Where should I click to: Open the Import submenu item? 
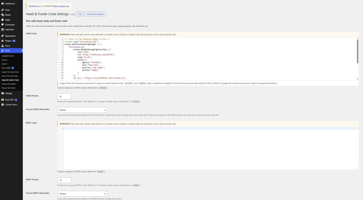(4, 60)
